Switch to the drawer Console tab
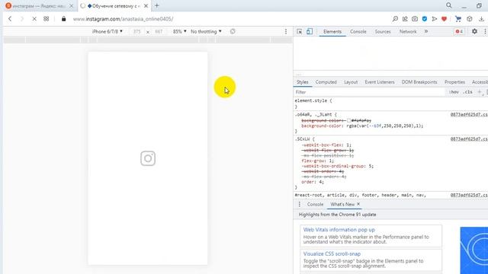The image size is (488, 274). 315,204
